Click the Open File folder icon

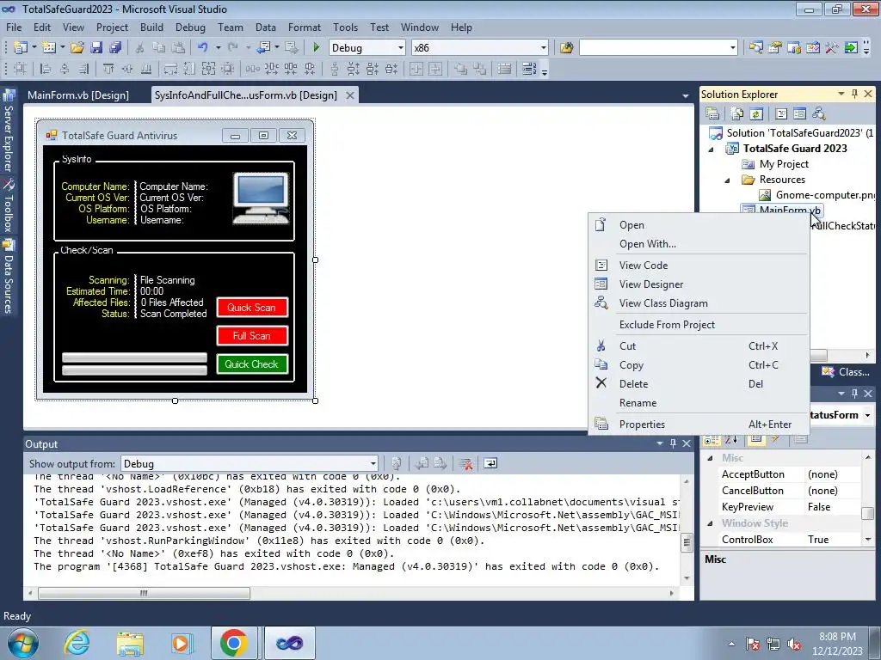[77, 48]
